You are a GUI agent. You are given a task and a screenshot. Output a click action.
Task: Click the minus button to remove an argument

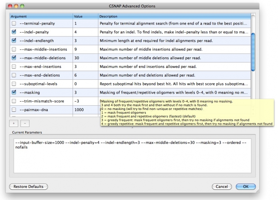[25, 123]
